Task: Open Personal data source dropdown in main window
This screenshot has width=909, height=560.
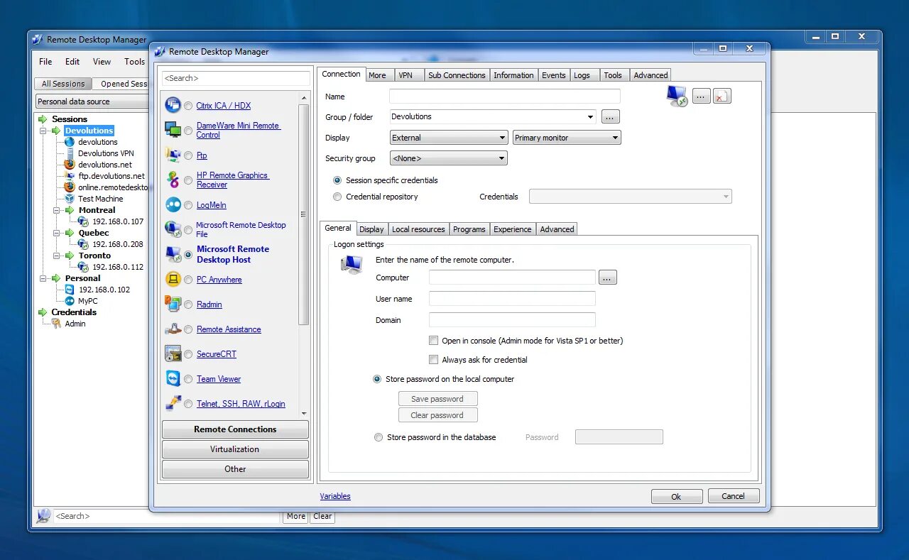Action: pyautogui.click(x=92, y=101)
